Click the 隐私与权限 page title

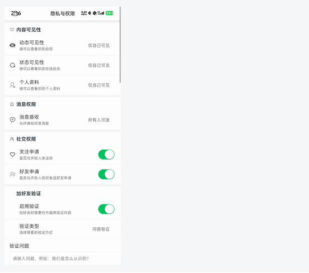pos(63,13)
